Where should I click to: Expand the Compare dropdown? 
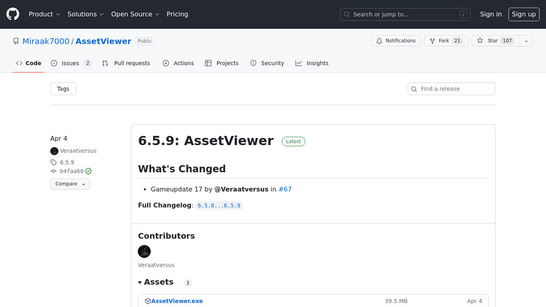(x=70, y=184)
